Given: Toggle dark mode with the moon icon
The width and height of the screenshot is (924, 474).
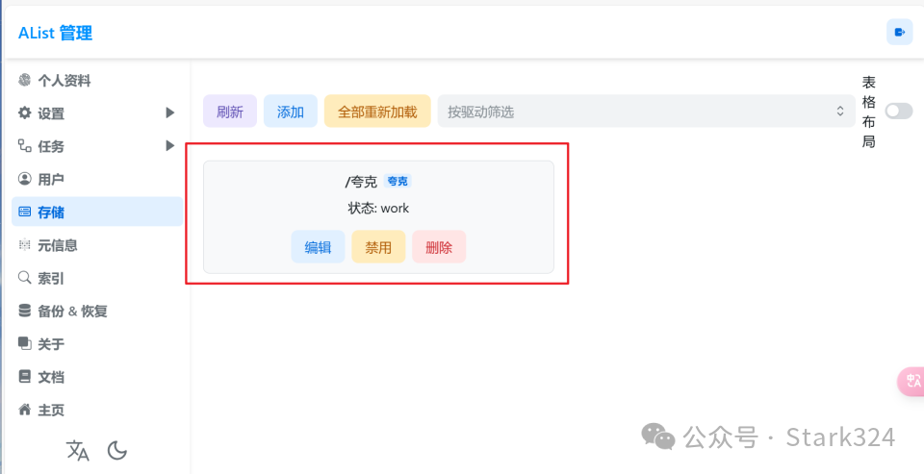Looking at the screenshot, I should tap(117, 450).
